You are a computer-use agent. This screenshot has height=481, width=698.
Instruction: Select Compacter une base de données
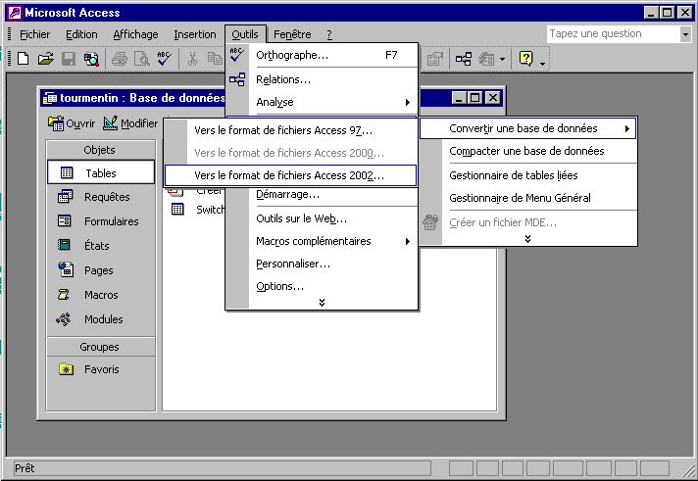(528, 151)
